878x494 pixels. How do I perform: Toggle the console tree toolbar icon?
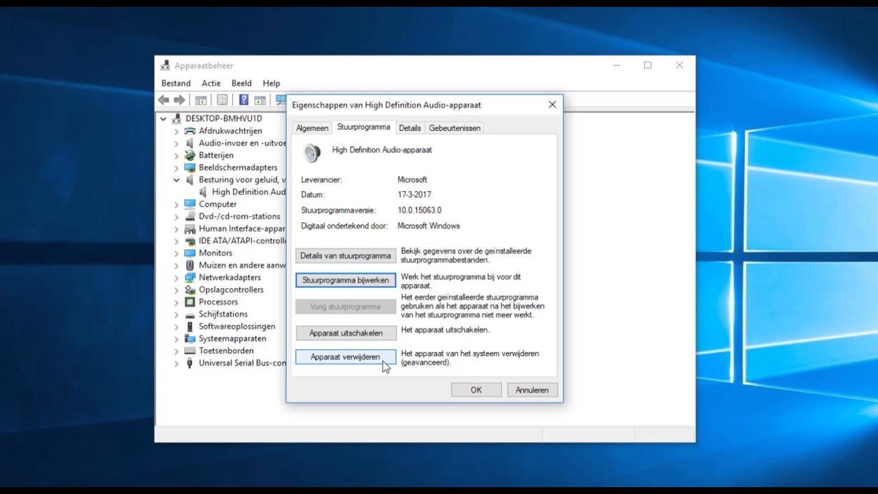[201, 100]
